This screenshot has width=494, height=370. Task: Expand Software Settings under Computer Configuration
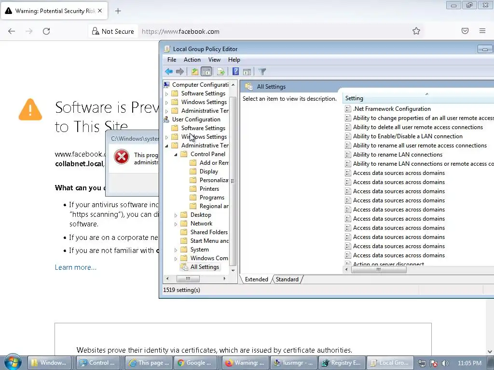coord(166,94)
